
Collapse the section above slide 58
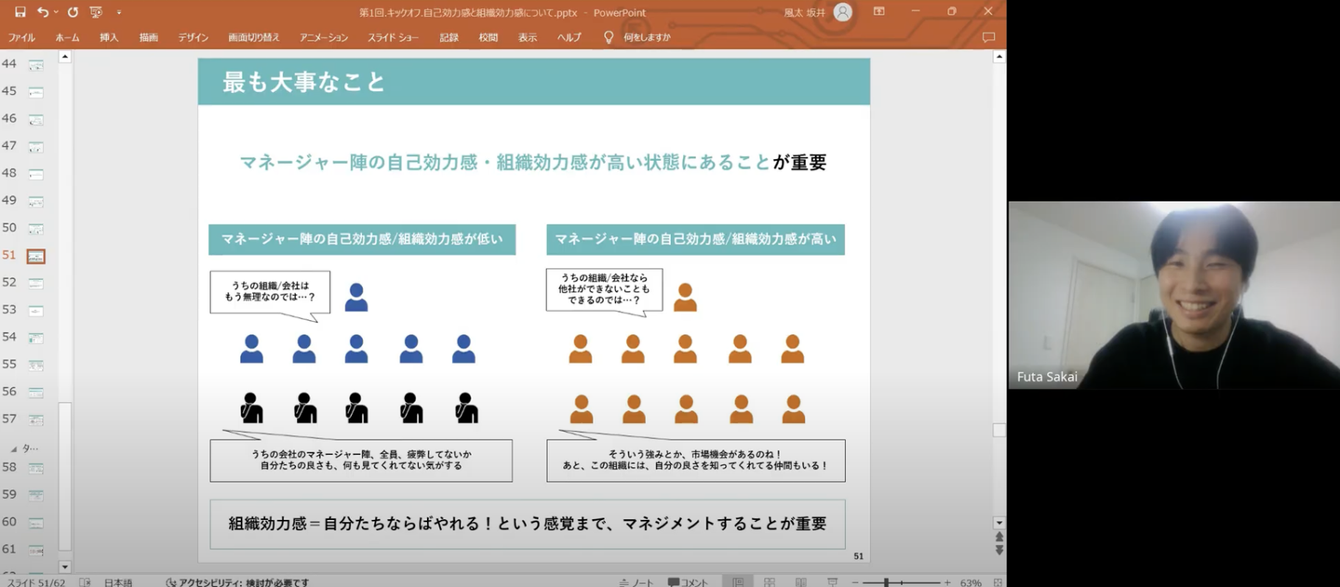13,448
